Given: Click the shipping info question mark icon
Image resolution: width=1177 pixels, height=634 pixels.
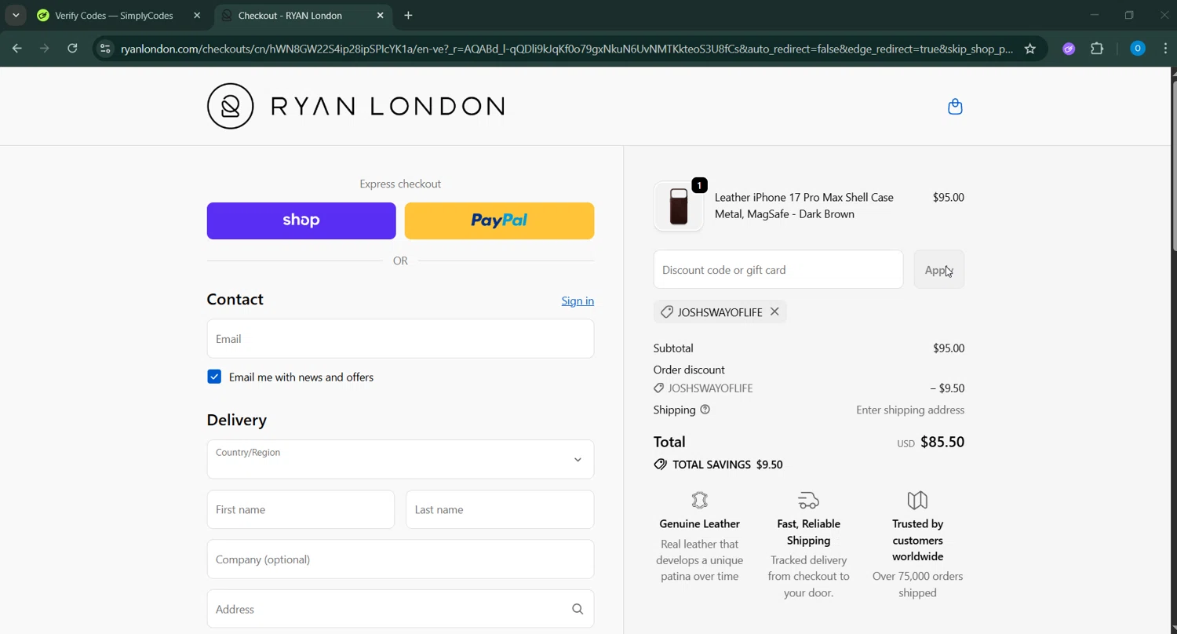Looking at the screenshot, I should coord(705,410).
